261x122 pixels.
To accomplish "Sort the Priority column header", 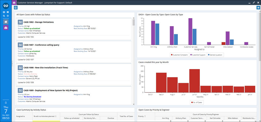I will [146, 116].
